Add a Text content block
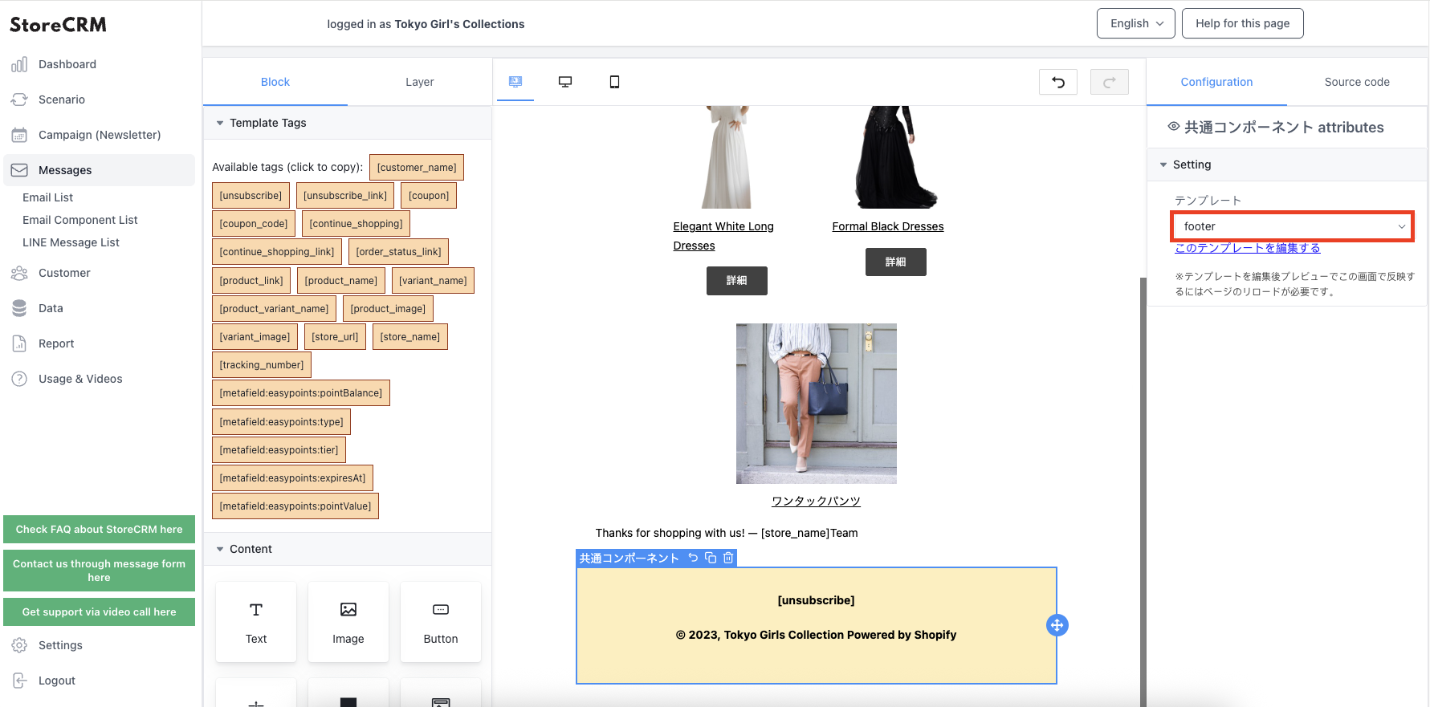This screenshot has width=1430, height=707. [x=256, y=622]
